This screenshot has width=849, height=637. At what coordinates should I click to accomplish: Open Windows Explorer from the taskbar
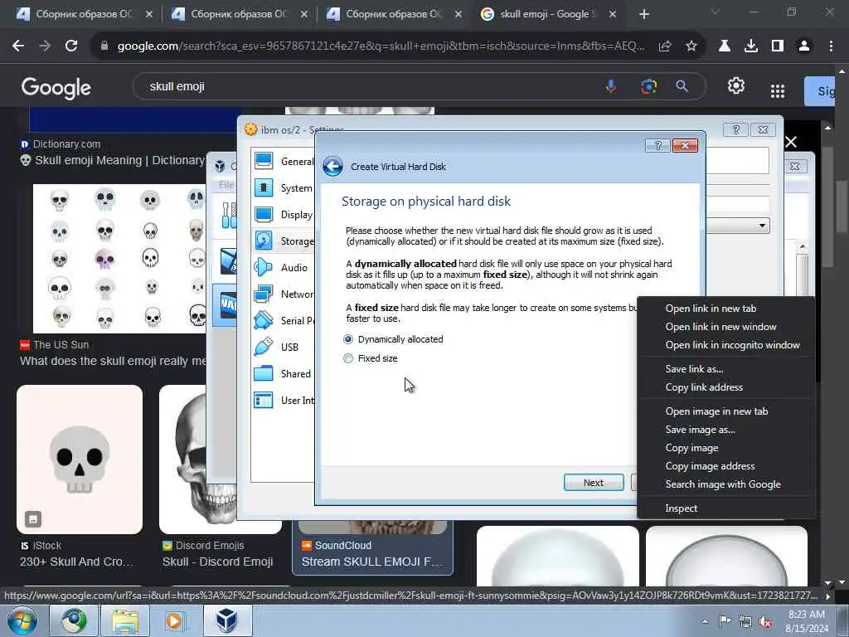pos(126,620)
